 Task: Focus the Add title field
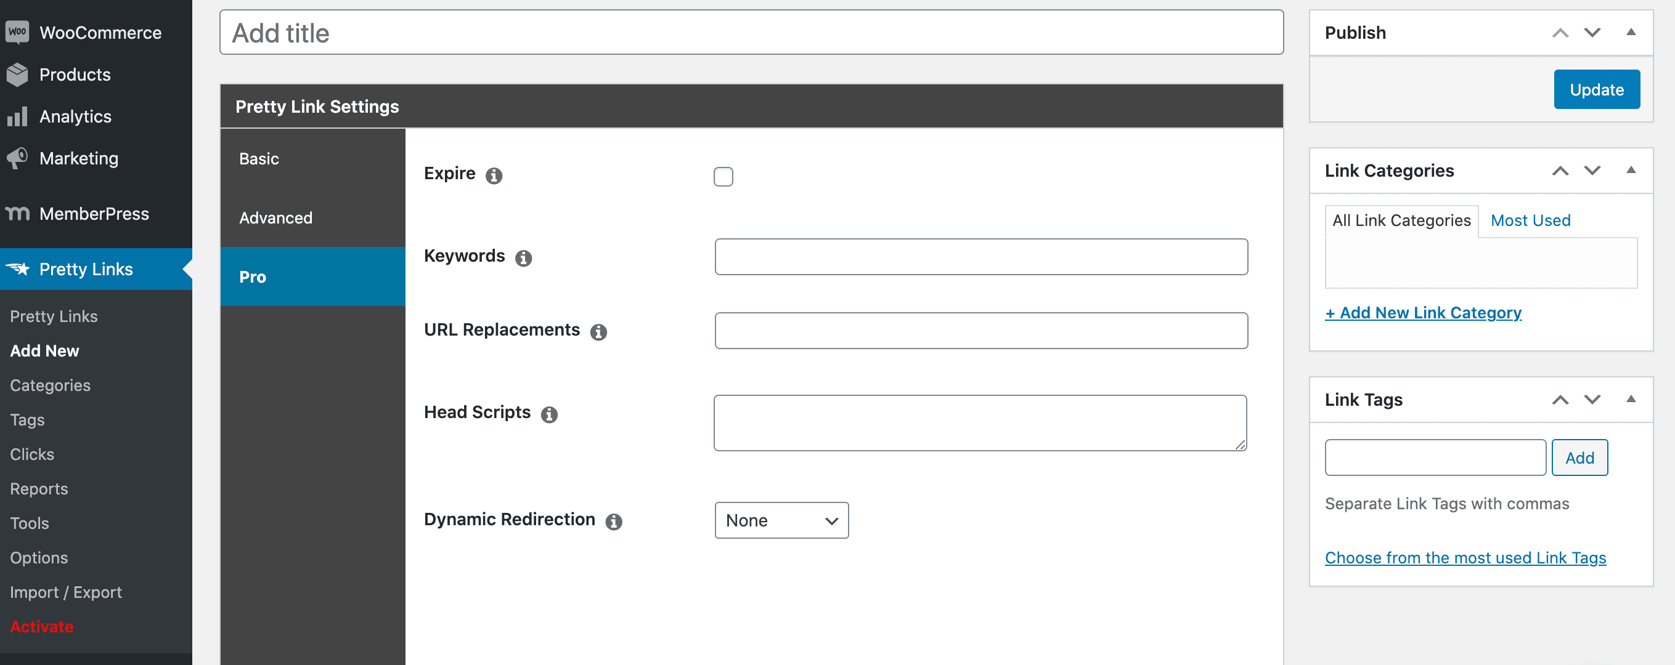pyautogui.click(x=751, y=33)
